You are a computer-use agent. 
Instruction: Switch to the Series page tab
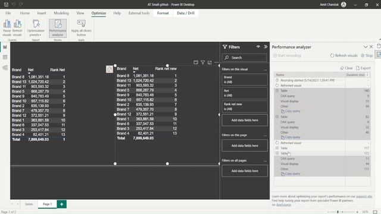pyautogui.click(x=29, y=204)
